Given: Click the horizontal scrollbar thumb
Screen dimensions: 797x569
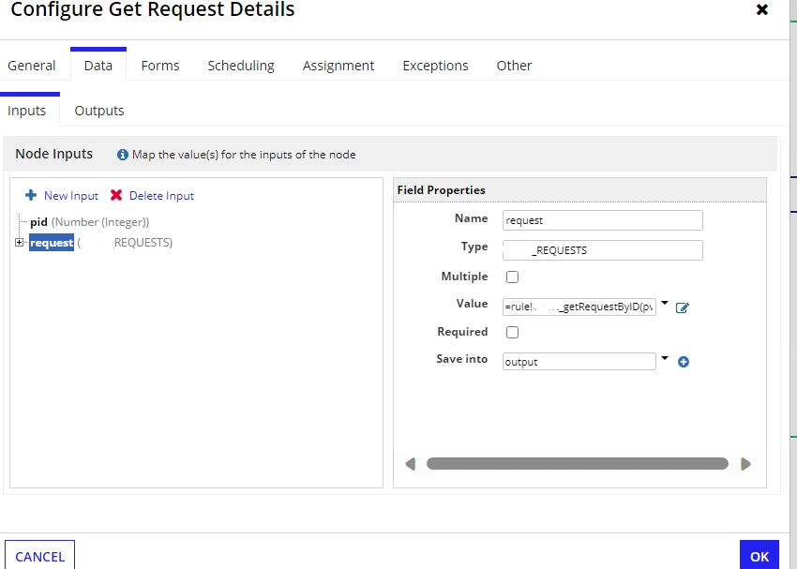Looking at the screenshot, I should (x=578, y=463).
